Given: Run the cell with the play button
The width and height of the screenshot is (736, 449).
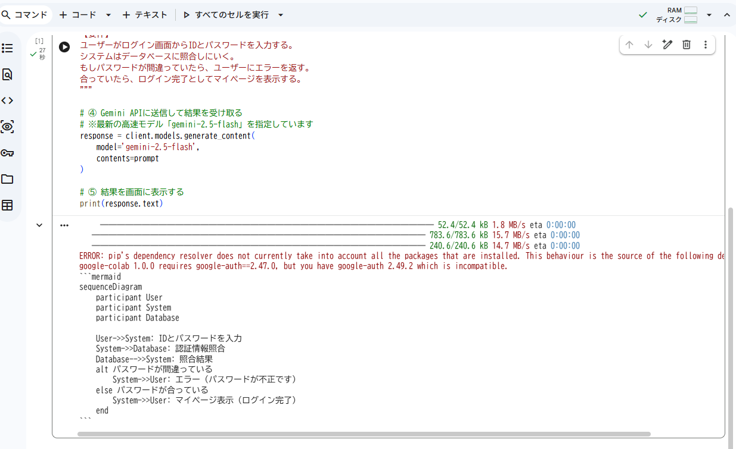Looking at the screenshot, I should (x=64, y=47).
